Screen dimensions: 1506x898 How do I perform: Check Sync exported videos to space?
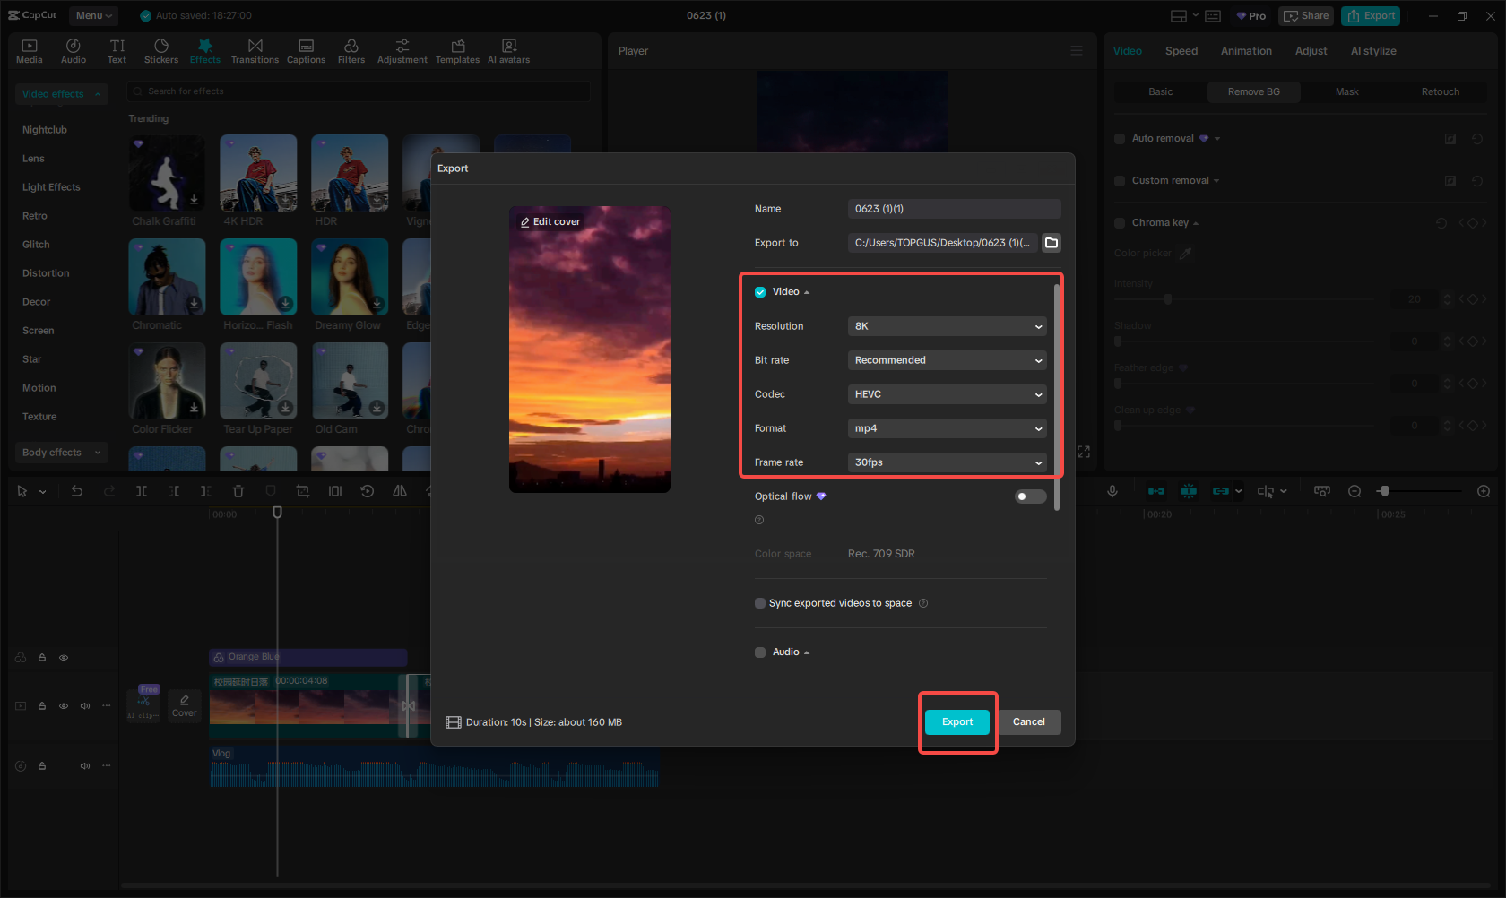tap(760, 603)
